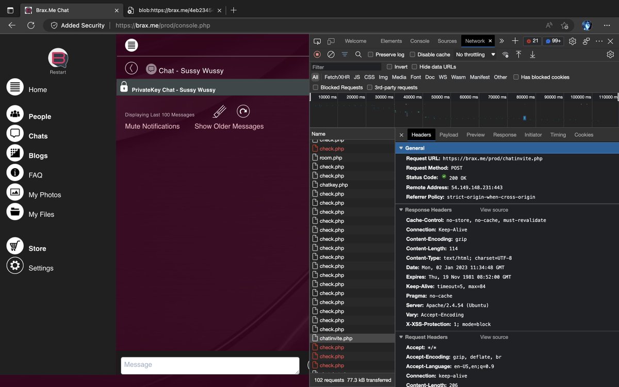The image size is (619, 387).
Task: Reload the browser page
Action: point(31,25)
